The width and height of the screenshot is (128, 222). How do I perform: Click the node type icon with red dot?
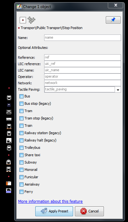[23, 20]
